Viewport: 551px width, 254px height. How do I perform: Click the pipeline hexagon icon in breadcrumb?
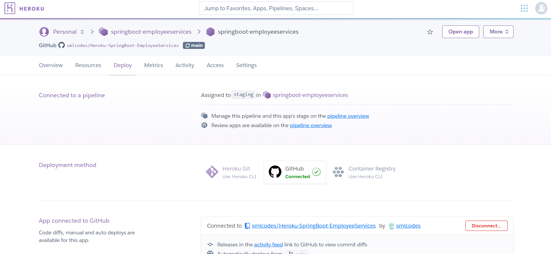click(x=103, y=32)
